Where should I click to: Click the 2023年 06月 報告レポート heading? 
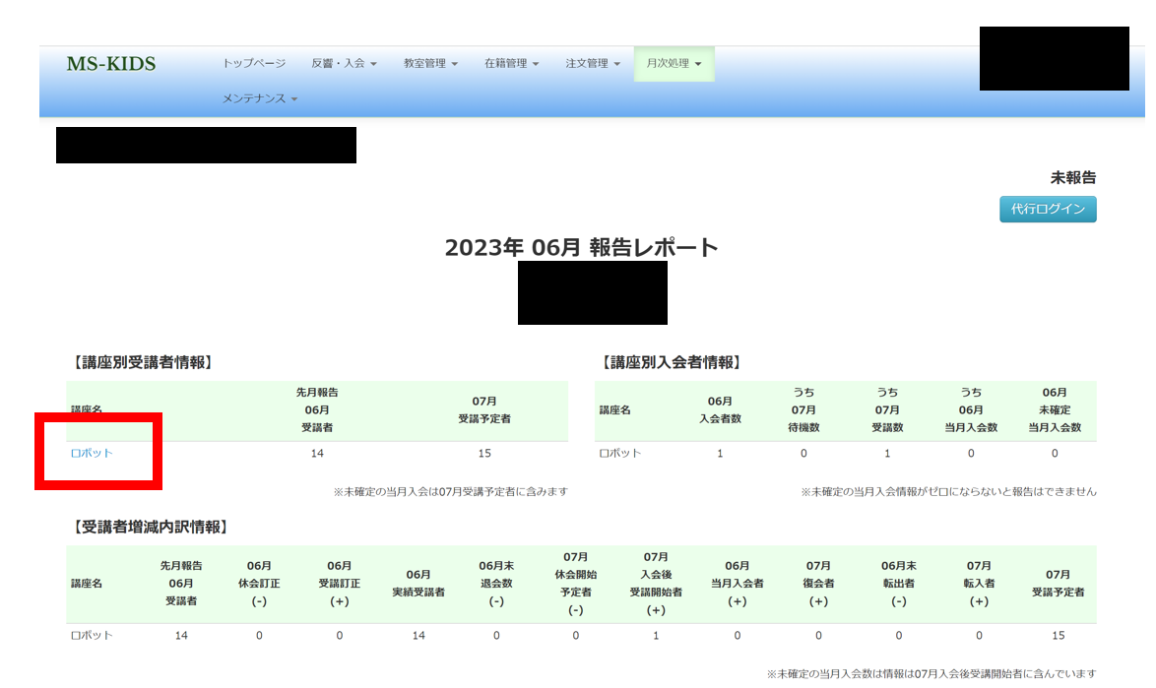581,247
